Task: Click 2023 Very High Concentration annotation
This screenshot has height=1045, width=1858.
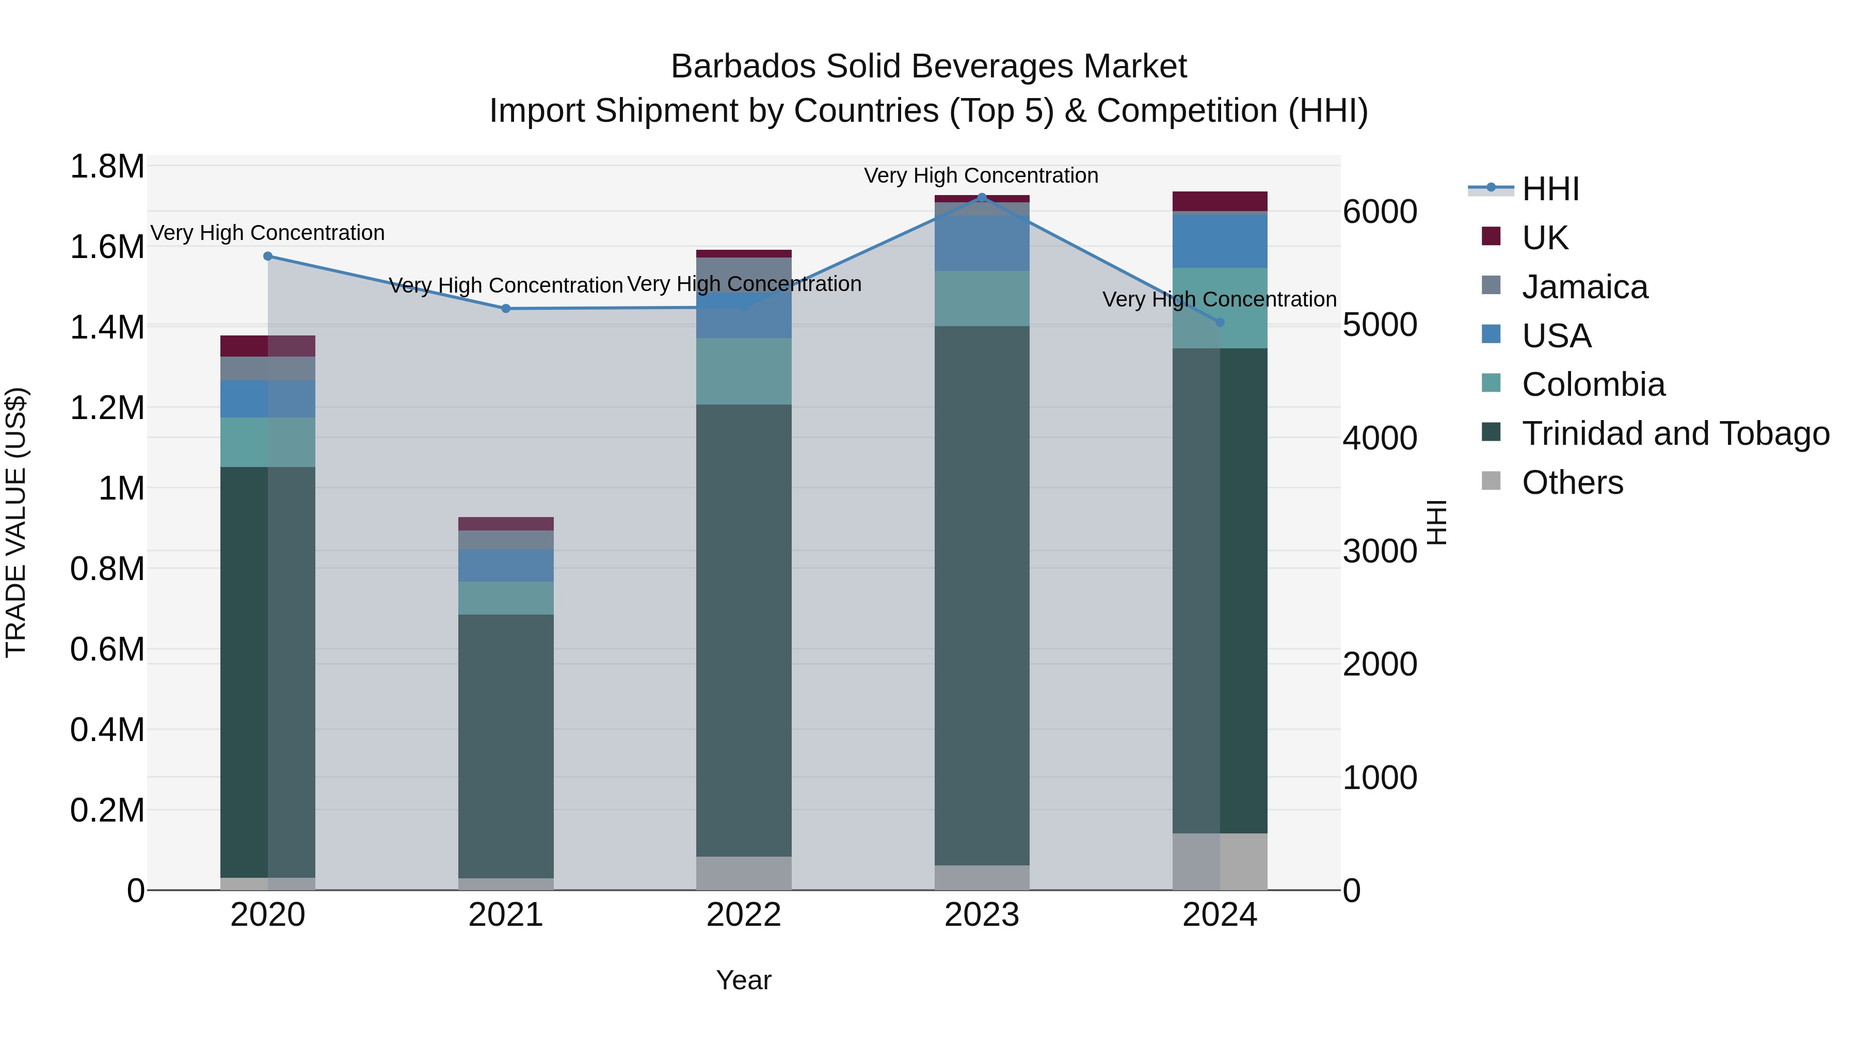Action: [x=982, y=175]
